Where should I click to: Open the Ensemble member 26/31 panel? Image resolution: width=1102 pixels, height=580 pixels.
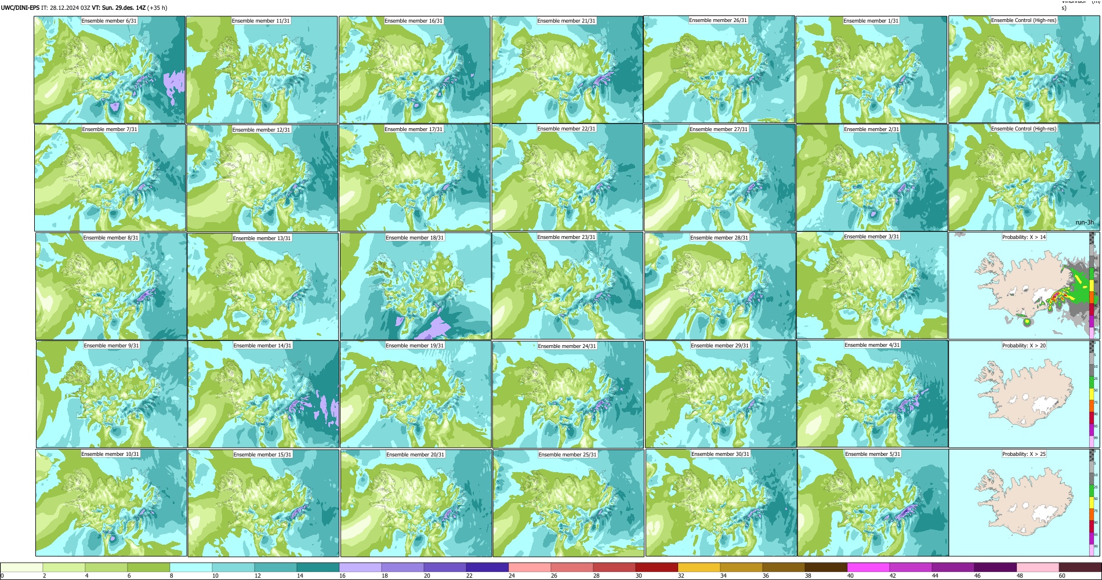(719, 69)
